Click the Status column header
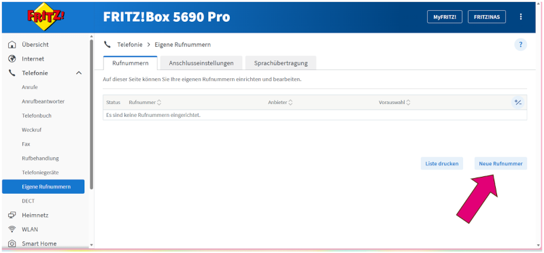544x253 pixels. pyautogui.click(x=113, y=103)
